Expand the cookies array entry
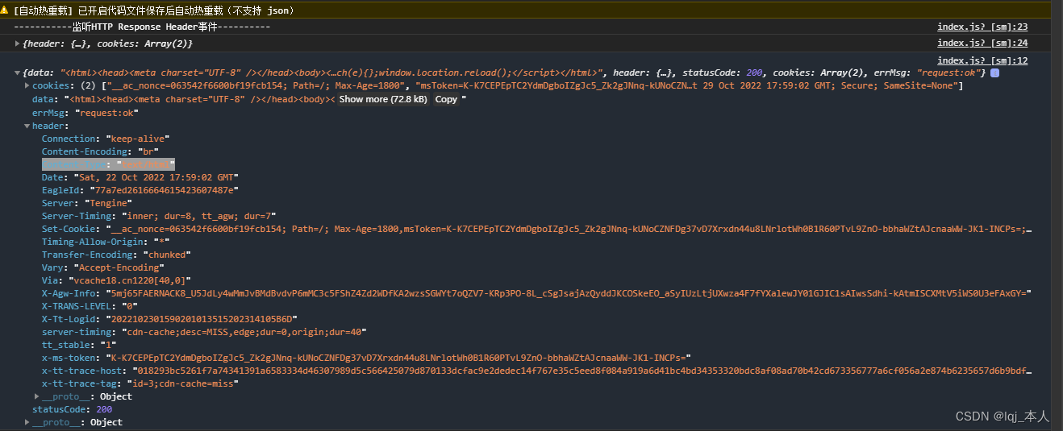Screen dimensions: 1063x431 (x=27, y=85)
